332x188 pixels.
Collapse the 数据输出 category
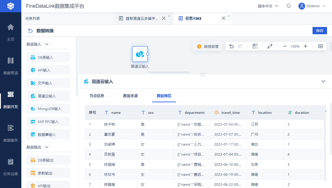(x=47, y=147)
